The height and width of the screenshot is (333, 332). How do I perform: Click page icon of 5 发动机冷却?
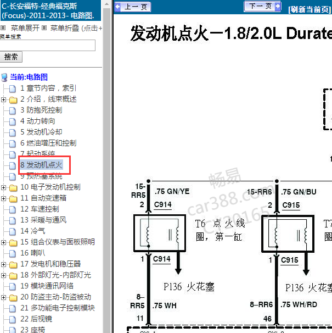(x=13, y=132)
